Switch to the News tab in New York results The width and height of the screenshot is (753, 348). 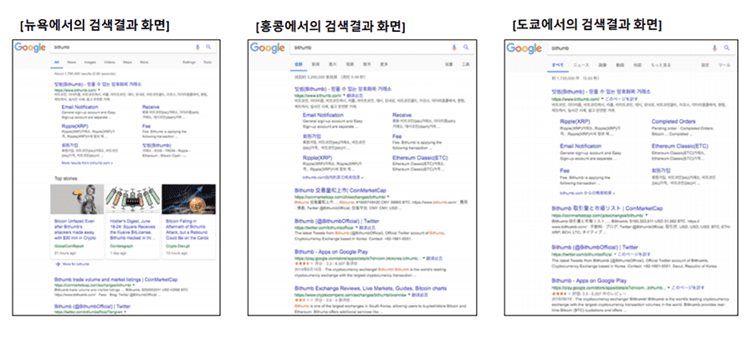(72, 62)
